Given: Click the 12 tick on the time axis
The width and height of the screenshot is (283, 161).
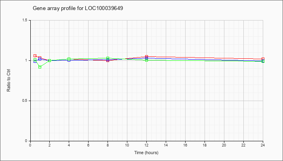Looking at the screenshot, I should pos(146,145).
